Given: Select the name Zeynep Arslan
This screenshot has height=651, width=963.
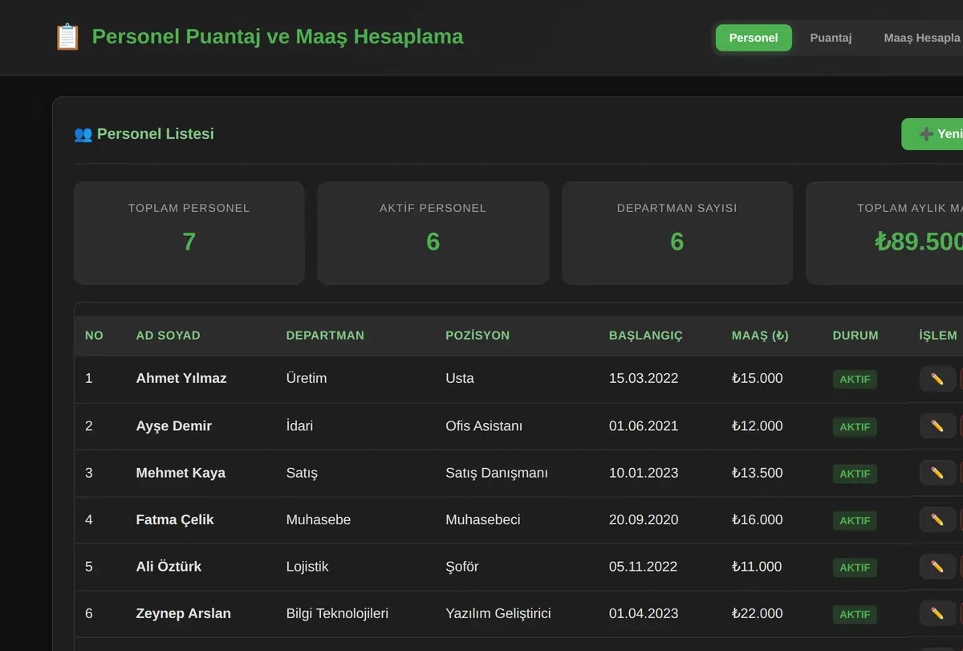Looking at the screenshot, I should 184,613.
